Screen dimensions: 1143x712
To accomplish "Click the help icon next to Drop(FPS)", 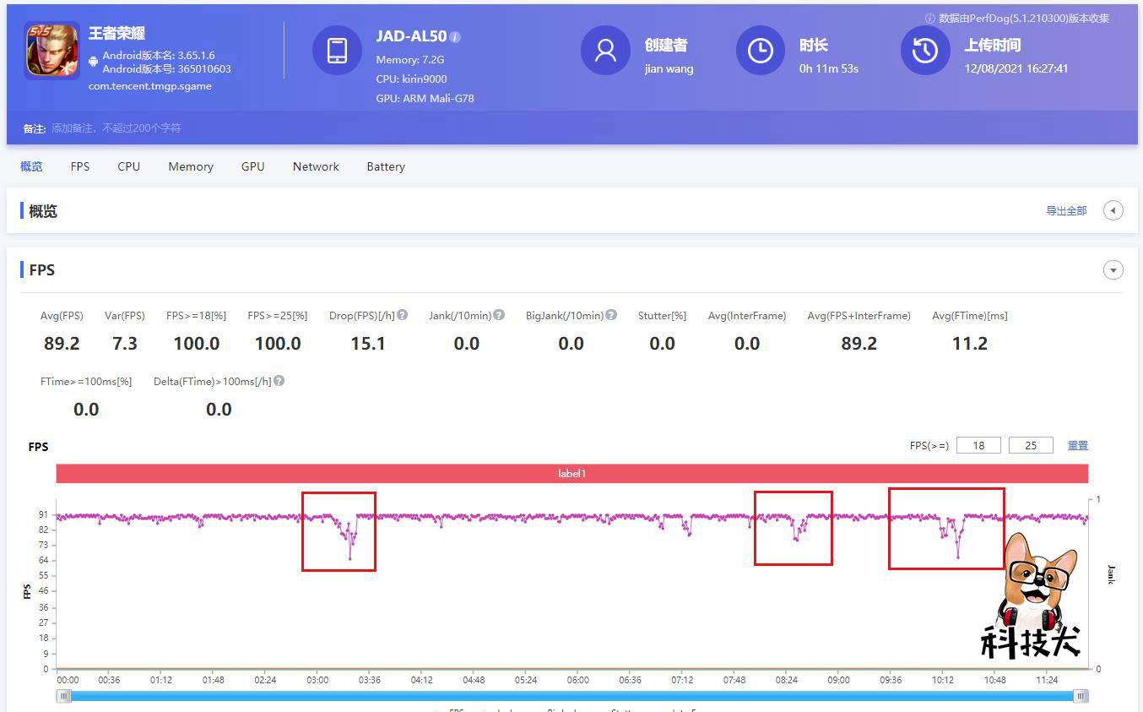I will (403, 315).
